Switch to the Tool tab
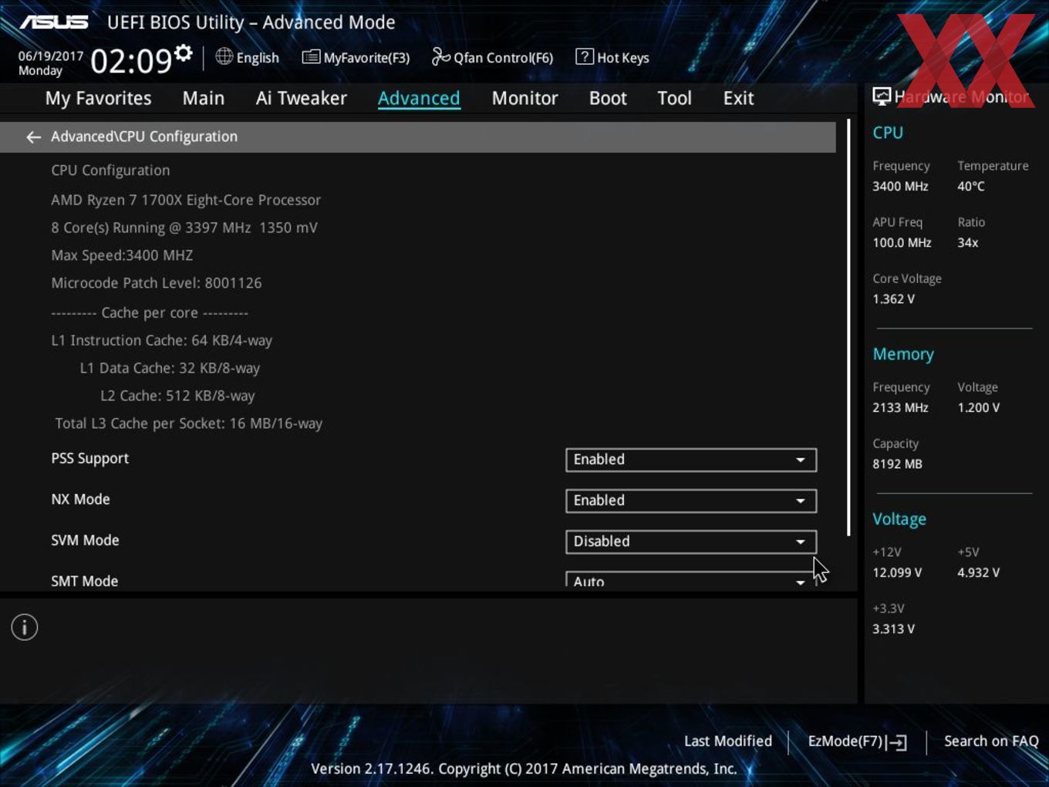 coord(674,99)
